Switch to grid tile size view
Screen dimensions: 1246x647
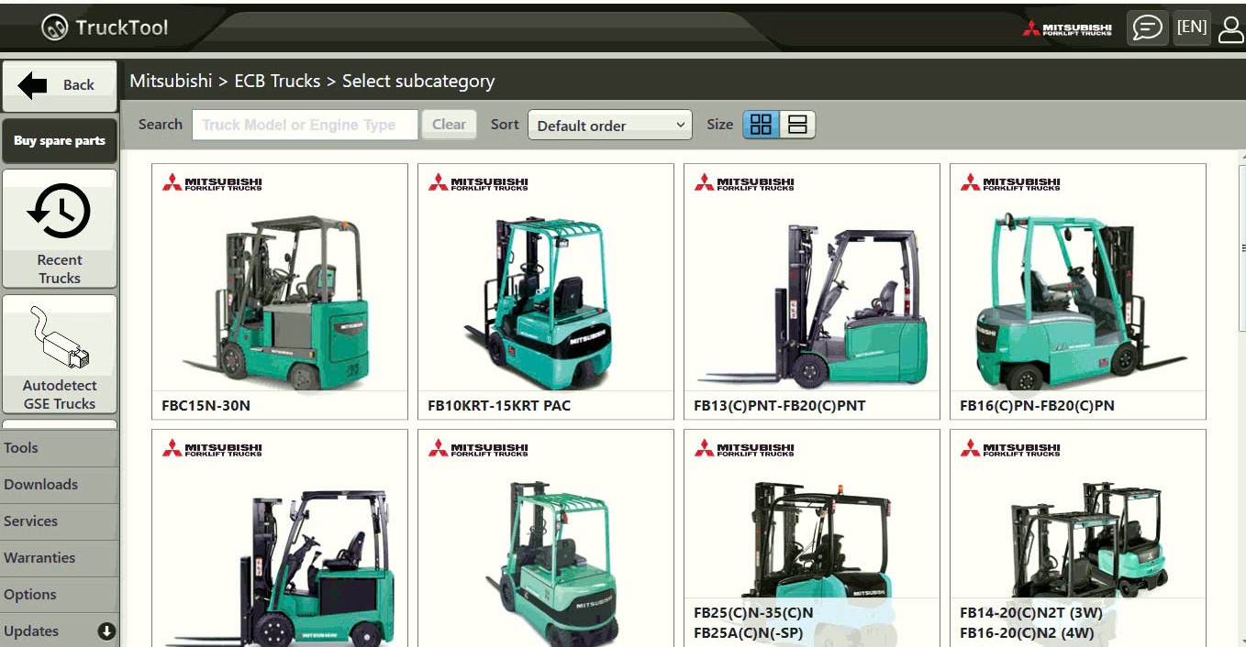(761, 125)
